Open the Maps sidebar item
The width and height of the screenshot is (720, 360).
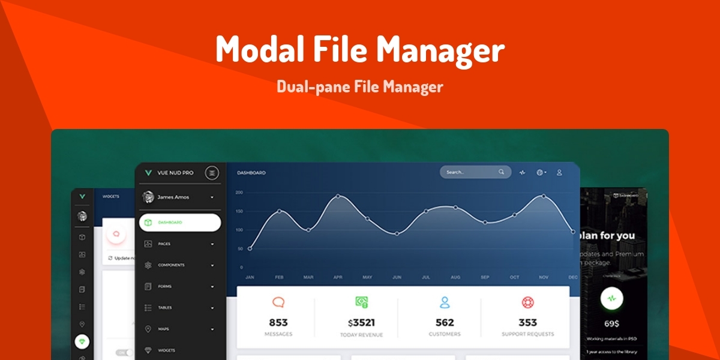click(x=164, y=329)
